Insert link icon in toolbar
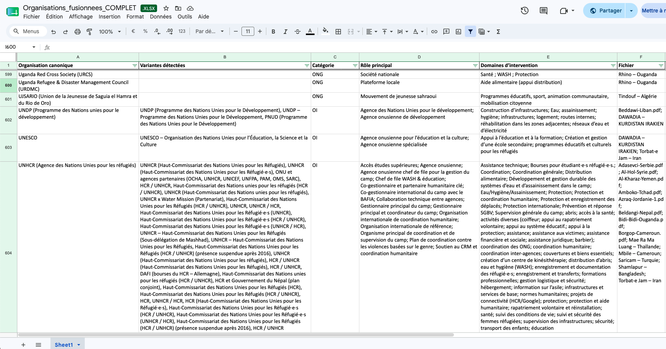 coord(434,32)
